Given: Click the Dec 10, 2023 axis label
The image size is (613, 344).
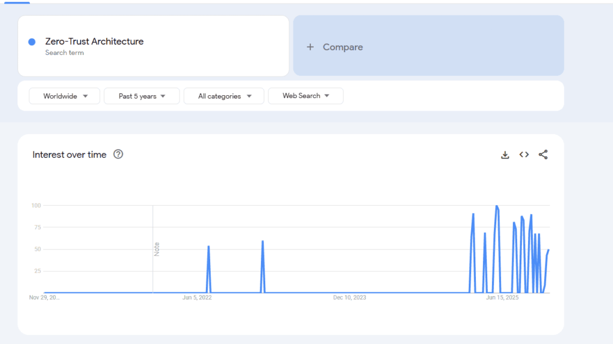Looking at the screenshot, I should [x=350, y=297].
